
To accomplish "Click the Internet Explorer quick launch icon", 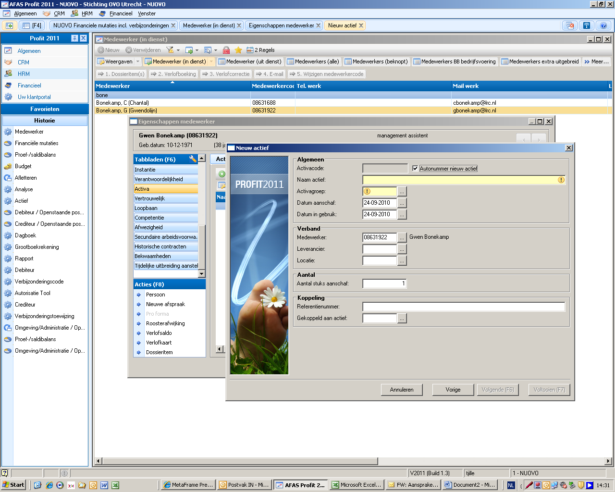I will pyautogui.click(x=49, y=485).
